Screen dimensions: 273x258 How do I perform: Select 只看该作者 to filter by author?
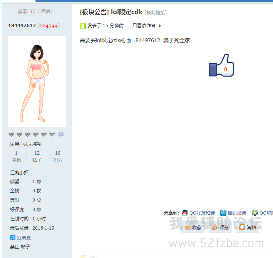point(144,26)
